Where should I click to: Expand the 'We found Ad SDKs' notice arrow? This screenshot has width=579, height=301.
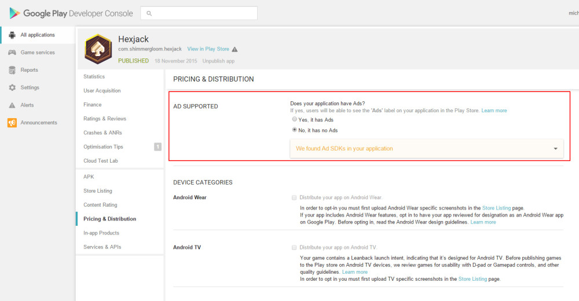555,148
